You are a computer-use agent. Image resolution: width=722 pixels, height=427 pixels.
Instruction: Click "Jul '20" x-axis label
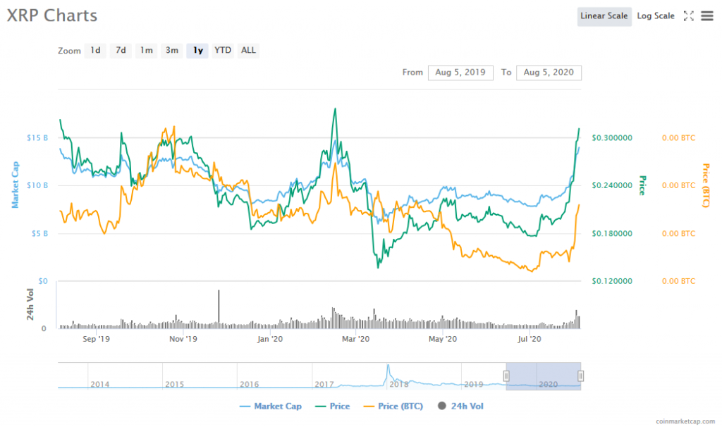pyautogui.click(x=530, y=339)
